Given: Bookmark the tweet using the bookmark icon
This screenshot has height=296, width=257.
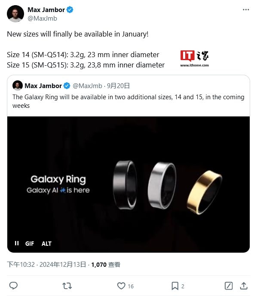Looking at the screenshot, I should tap(175, 286).
